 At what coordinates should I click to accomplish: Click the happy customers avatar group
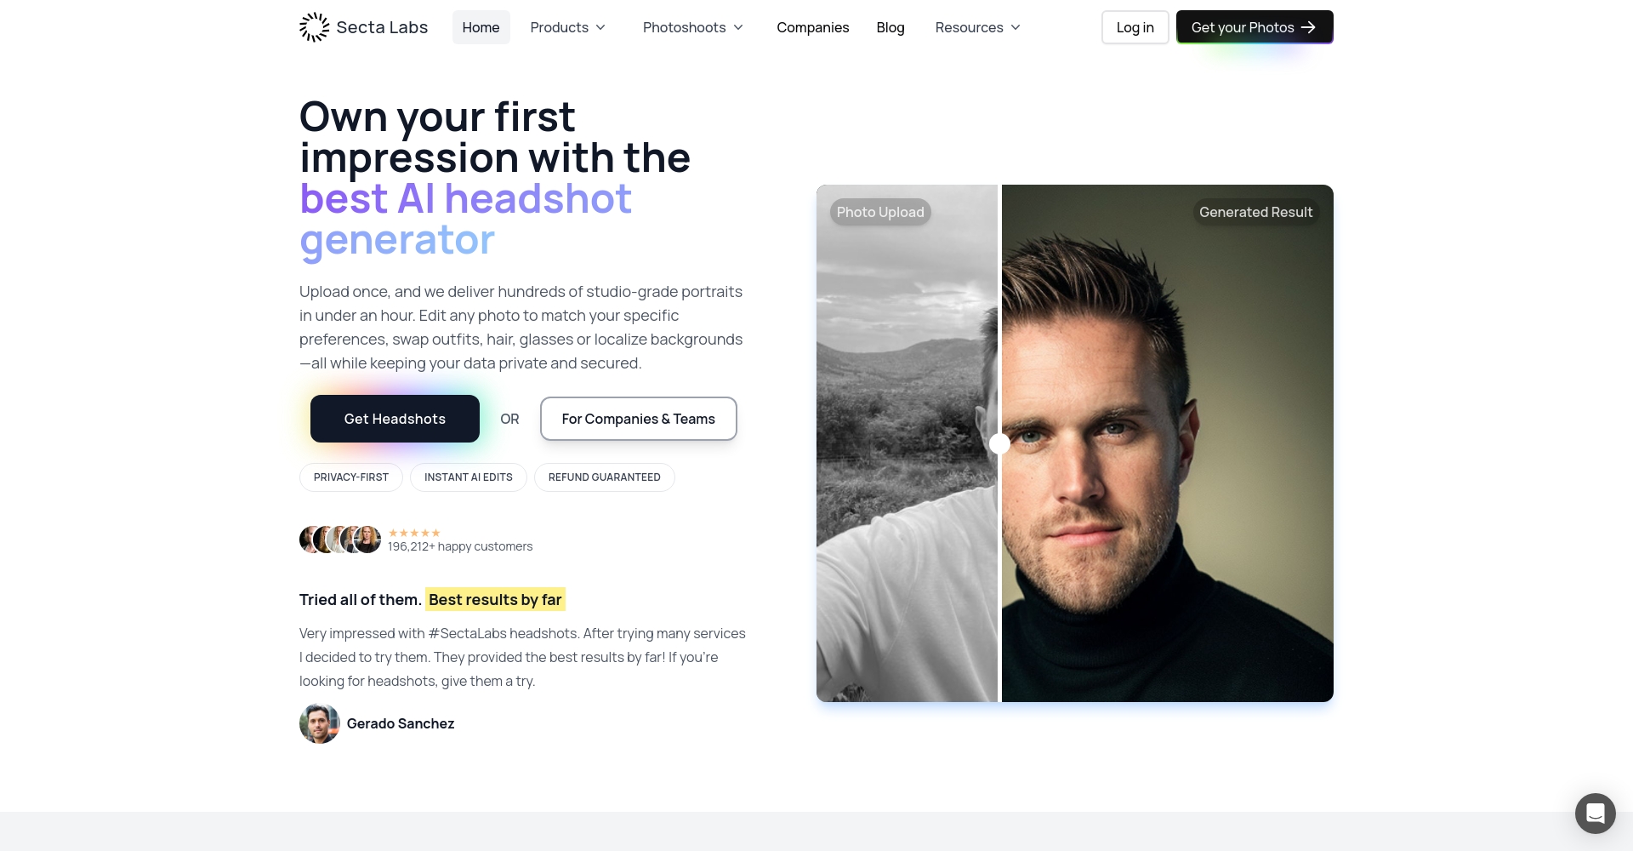[340, 540]
